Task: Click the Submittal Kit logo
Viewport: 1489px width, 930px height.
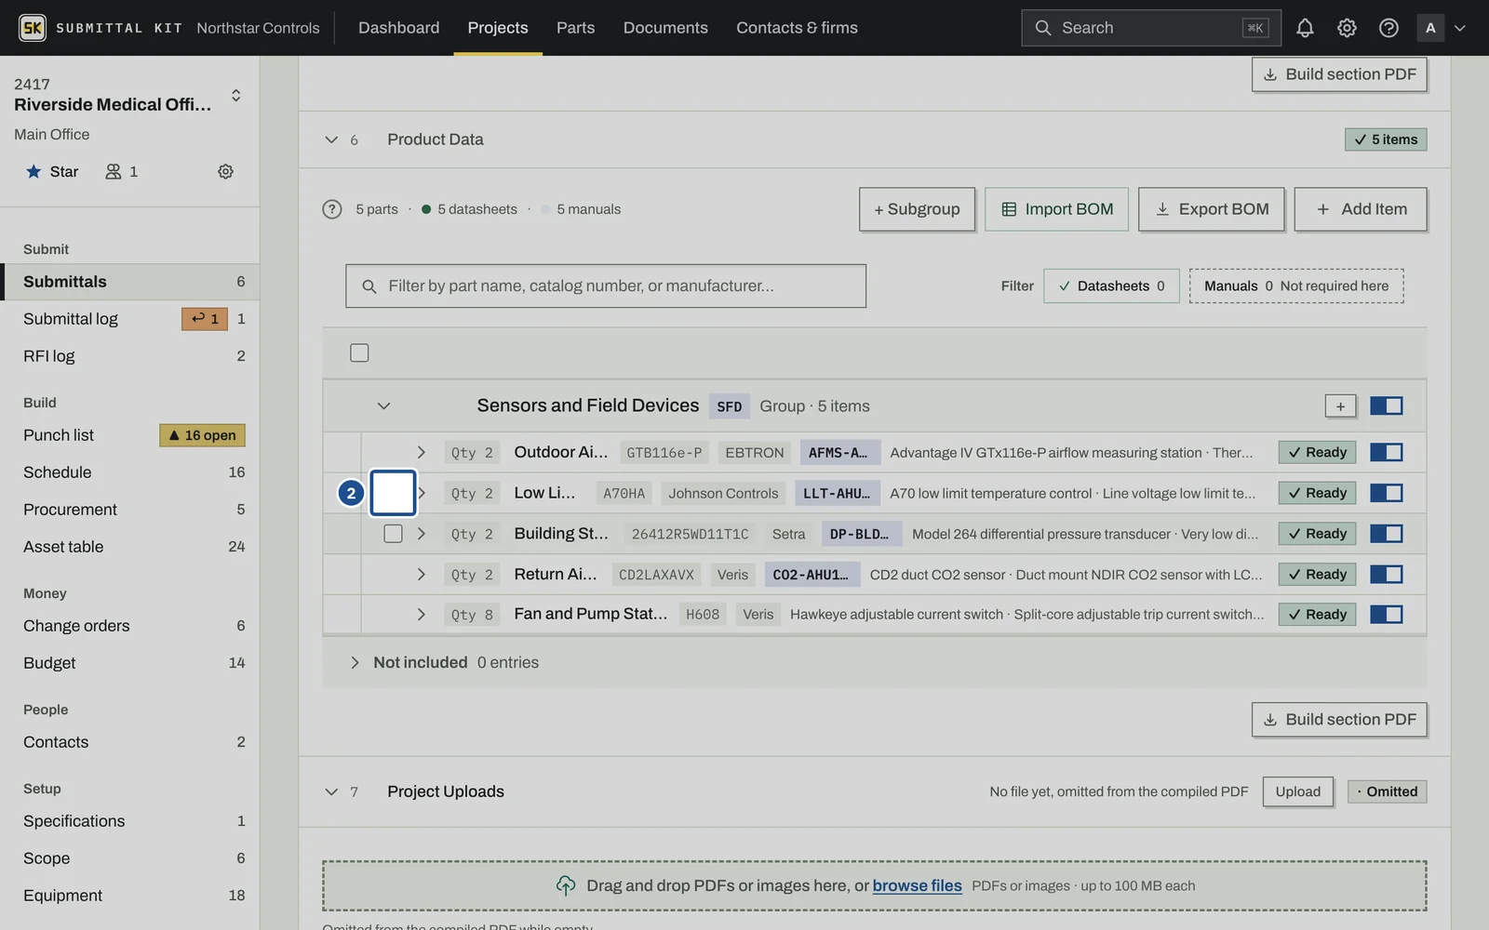Action: [33, 28]
